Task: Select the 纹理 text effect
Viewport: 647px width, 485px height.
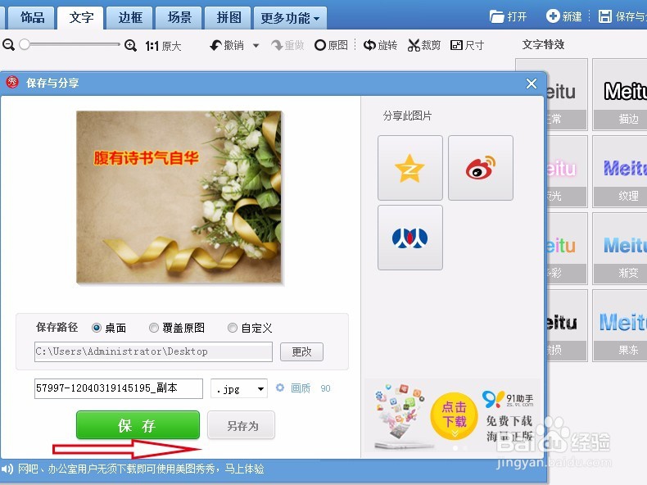Action: 621,172
